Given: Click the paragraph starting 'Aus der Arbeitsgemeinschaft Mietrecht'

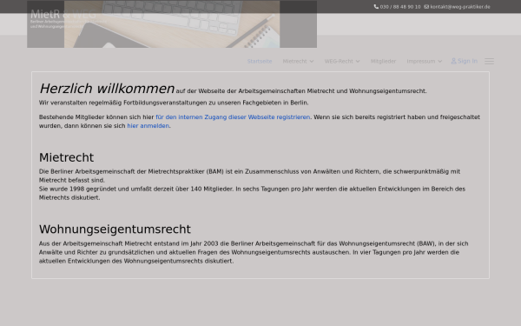Looking at the screenshot, I should tap(254, 252).
